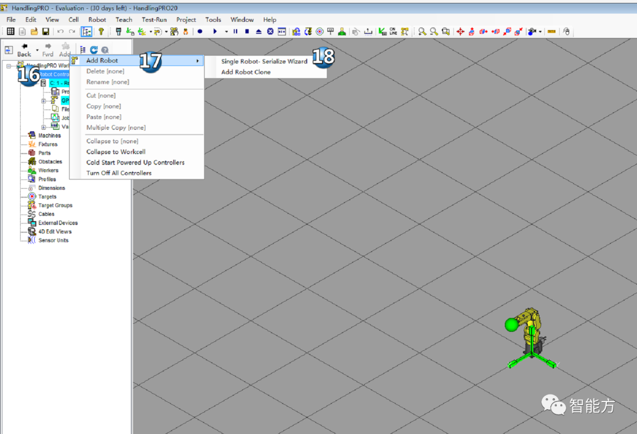Open the Robot menu

tap(97, 19)
